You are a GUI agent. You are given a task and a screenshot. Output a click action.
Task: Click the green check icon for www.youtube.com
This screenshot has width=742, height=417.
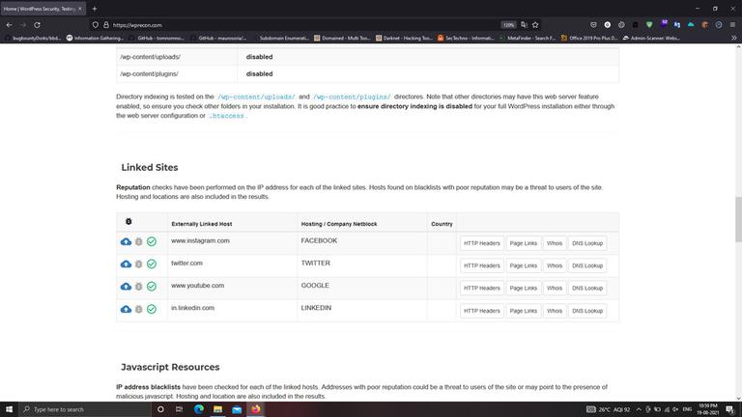152,286
